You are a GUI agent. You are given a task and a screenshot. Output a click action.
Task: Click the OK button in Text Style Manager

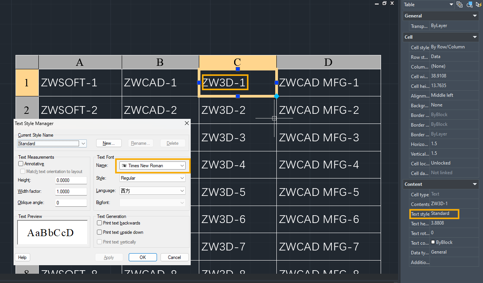coord(143,257)
